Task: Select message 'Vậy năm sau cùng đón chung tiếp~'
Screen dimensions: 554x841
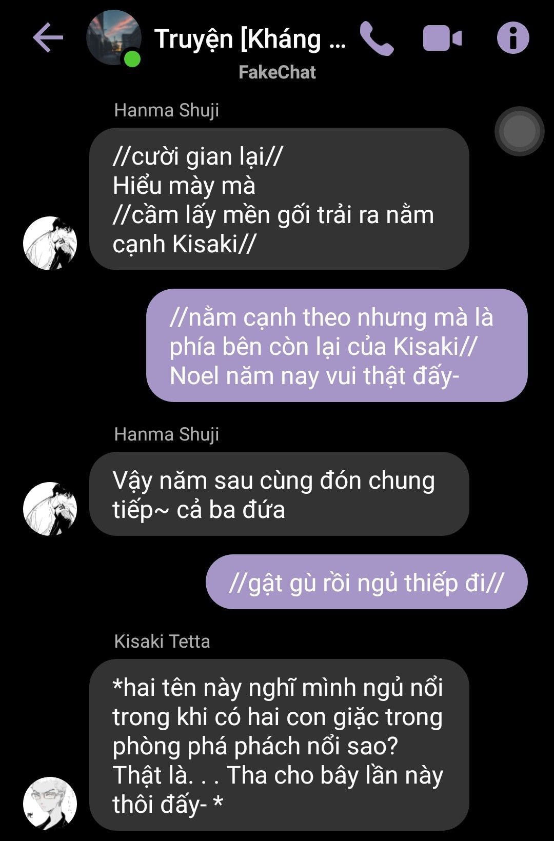Action: (279, 494)
